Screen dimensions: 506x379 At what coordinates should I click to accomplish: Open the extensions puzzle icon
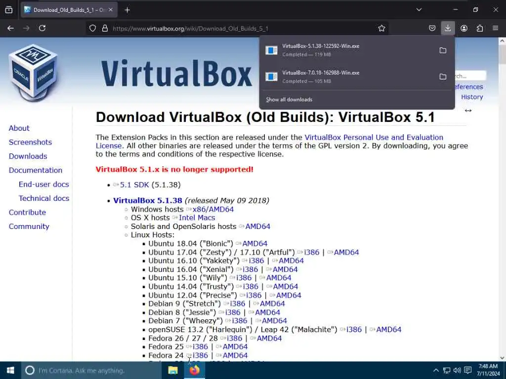tap(479, 28)
